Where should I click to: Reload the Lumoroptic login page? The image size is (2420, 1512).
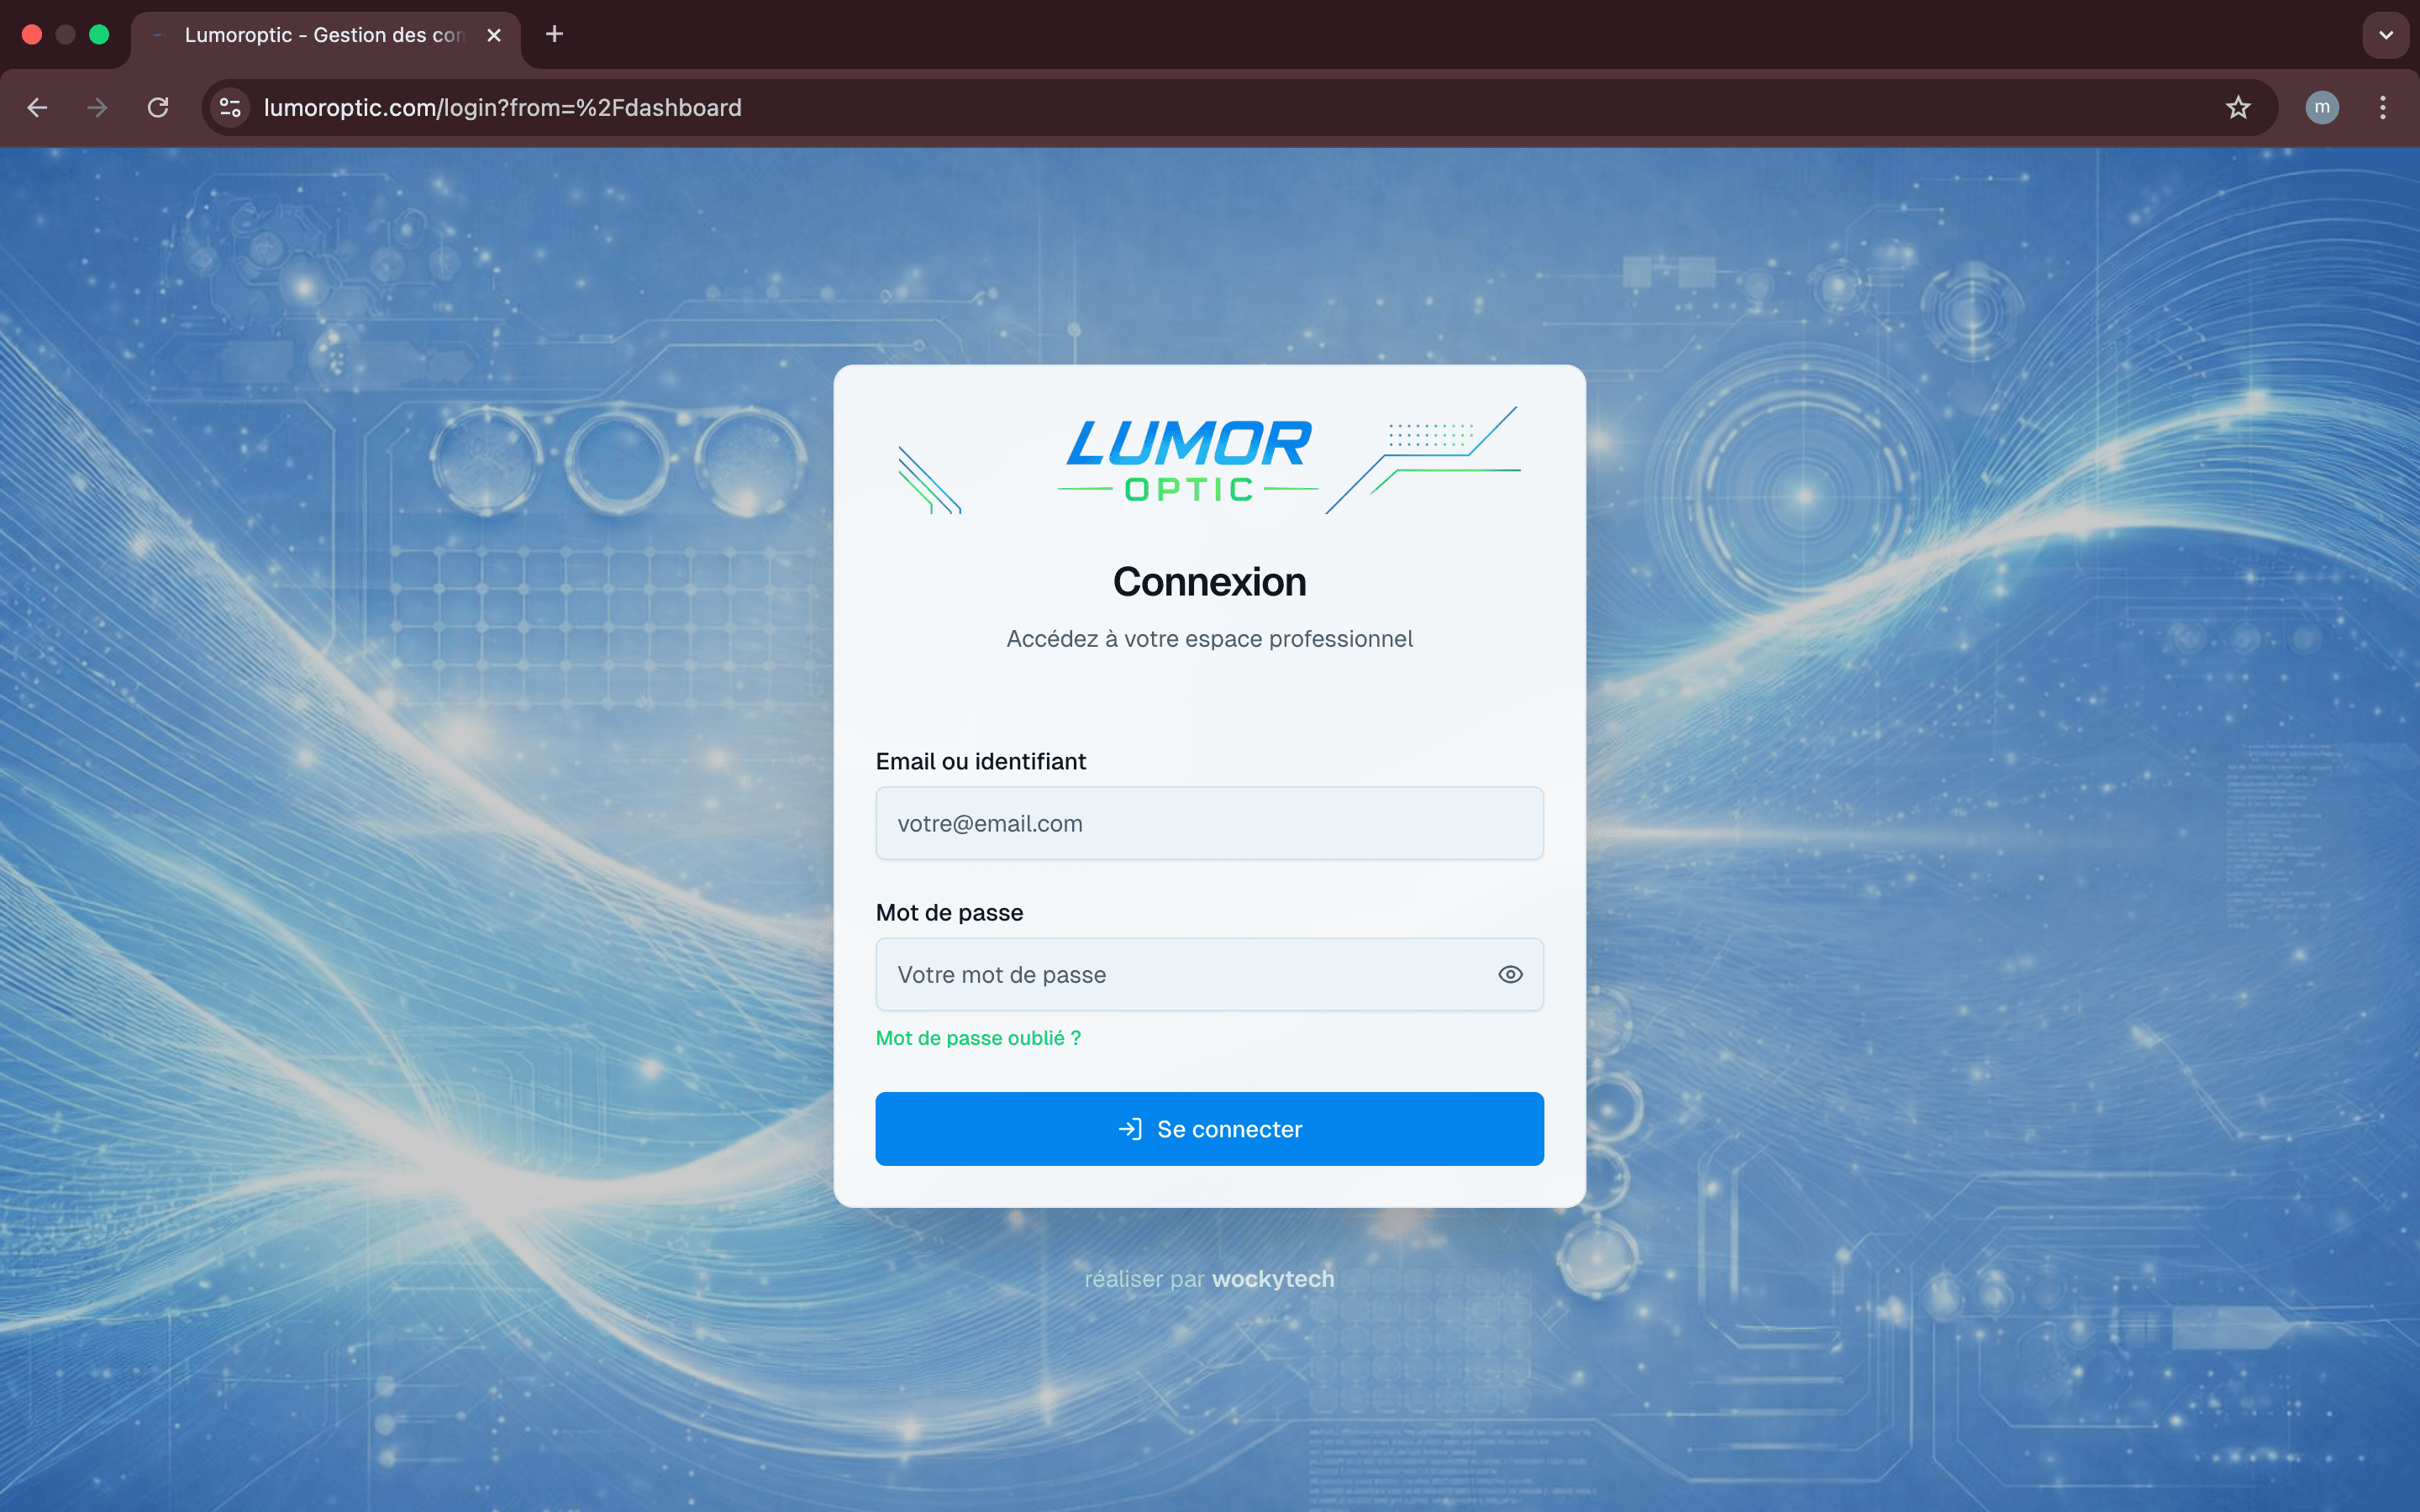(x=158, y=107)
